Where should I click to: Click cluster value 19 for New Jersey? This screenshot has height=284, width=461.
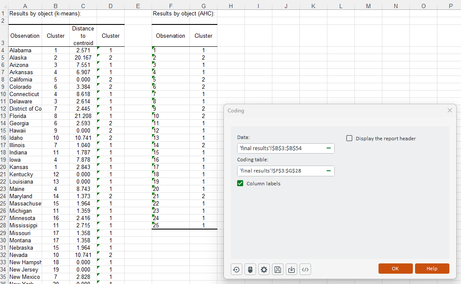tap(55, 269)
